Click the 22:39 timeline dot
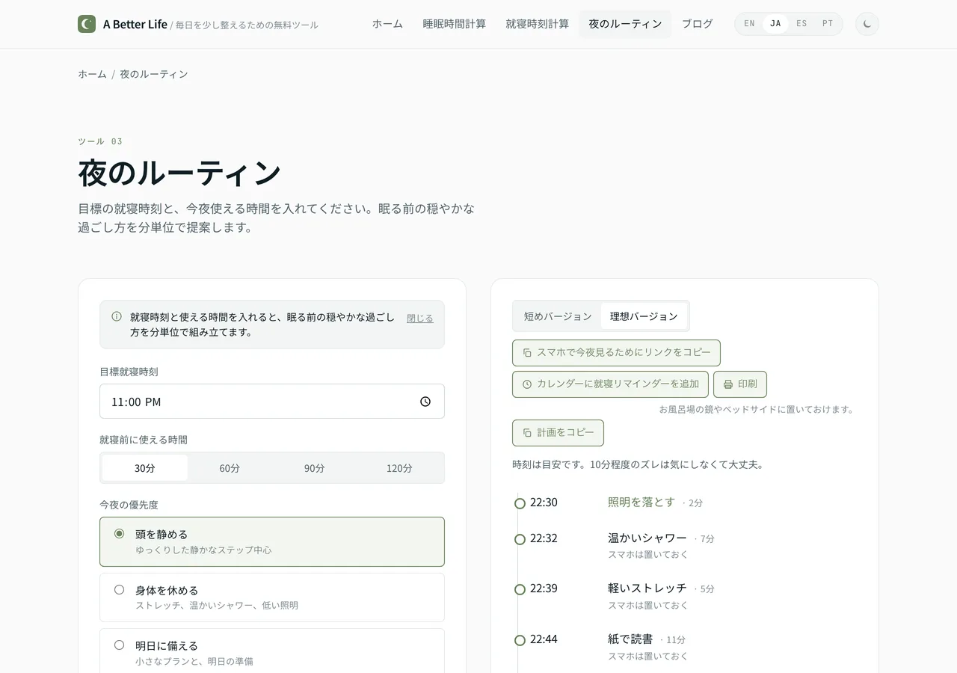The height and width of the screenshot is (673, 957). (x=520, y=589)
